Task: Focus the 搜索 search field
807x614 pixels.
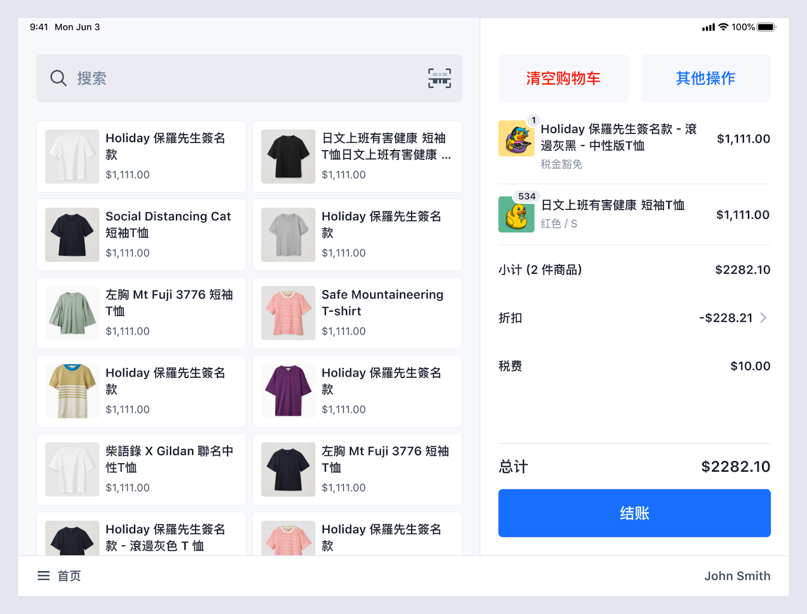Action: click(x=242, y=78)
